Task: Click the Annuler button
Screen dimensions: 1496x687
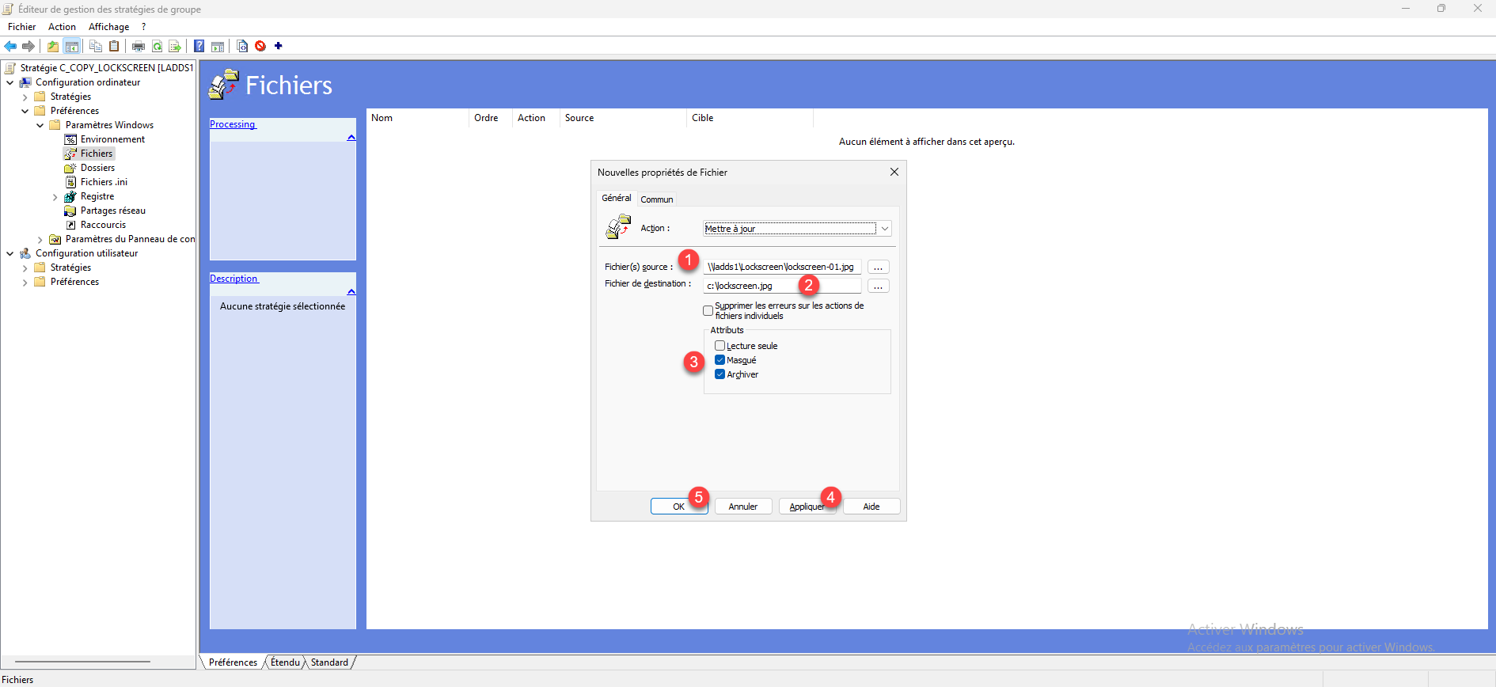Action: [x=742, y=507]
